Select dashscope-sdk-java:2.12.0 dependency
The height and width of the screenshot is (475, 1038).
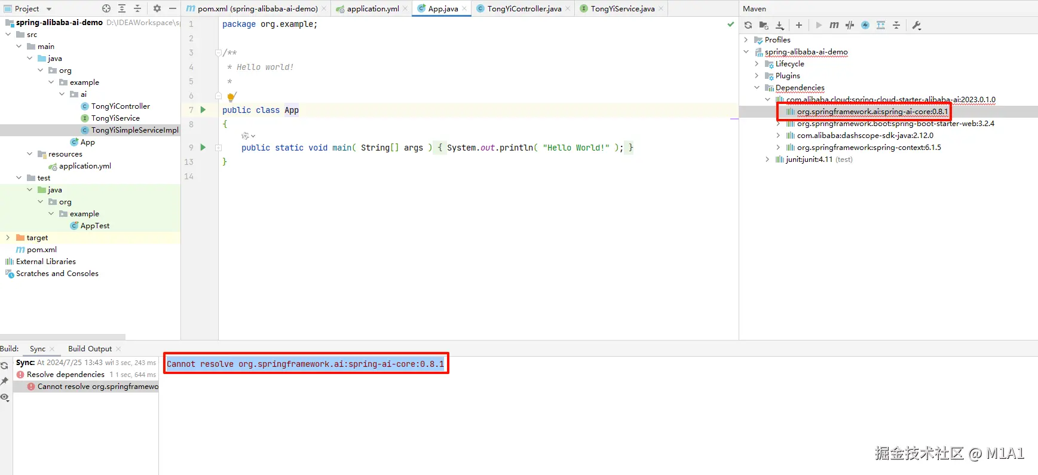click(x=865, y=136)
